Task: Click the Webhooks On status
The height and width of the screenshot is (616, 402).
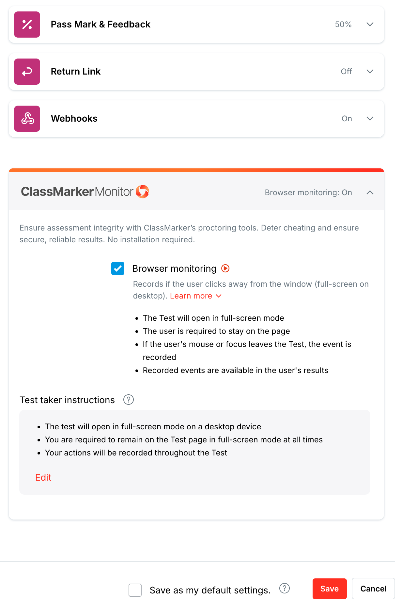Action: click(x=347, y=119)
